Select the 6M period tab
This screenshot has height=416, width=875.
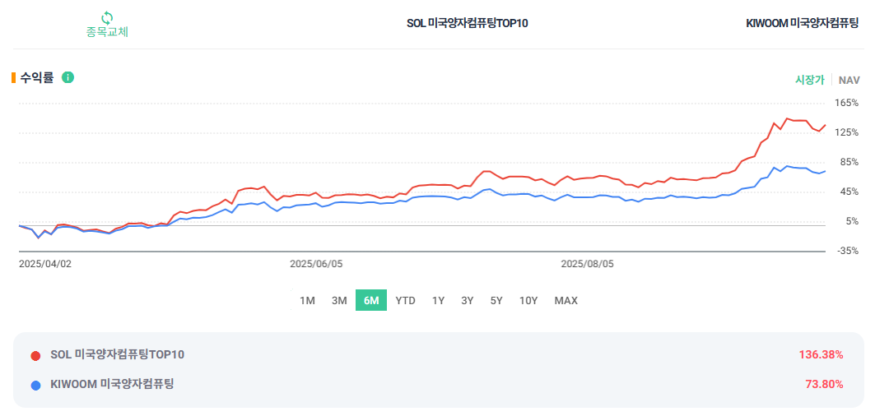click(371, 301)
